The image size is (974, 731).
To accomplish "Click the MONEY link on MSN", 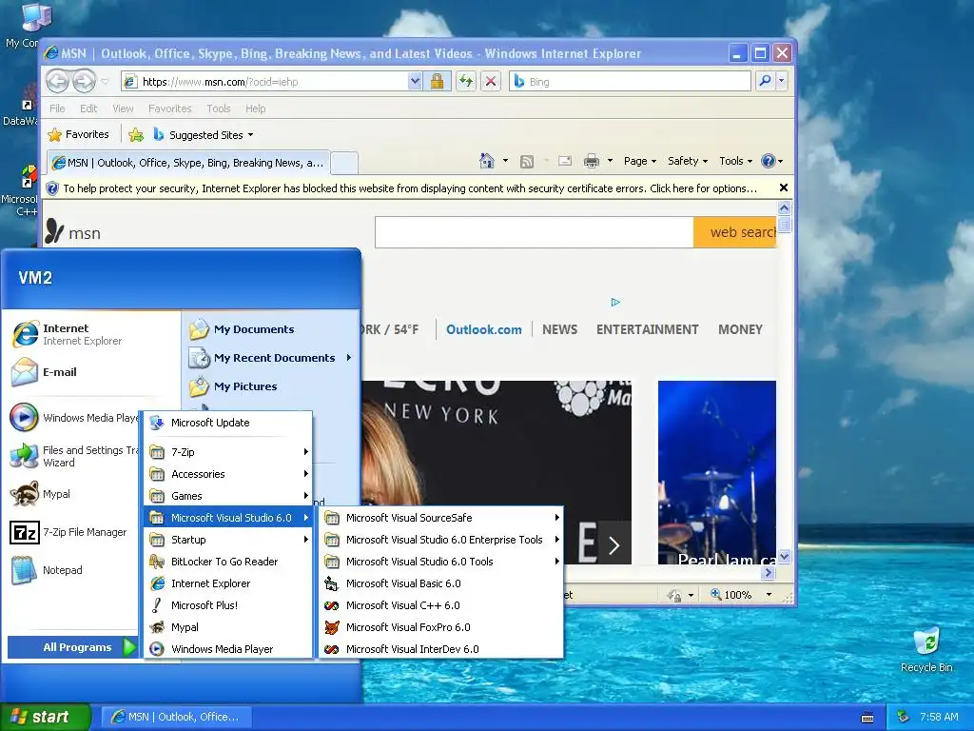I will tap(740, 329).
